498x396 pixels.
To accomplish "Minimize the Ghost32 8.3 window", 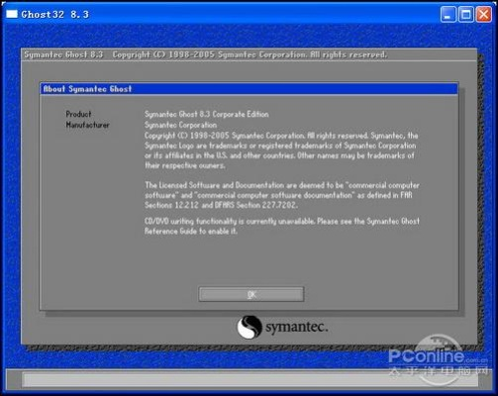I will click(x=448, y=15).
